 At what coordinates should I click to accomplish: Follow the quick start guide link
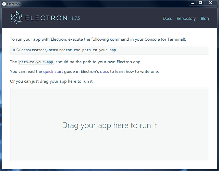(x=53, y=71)
